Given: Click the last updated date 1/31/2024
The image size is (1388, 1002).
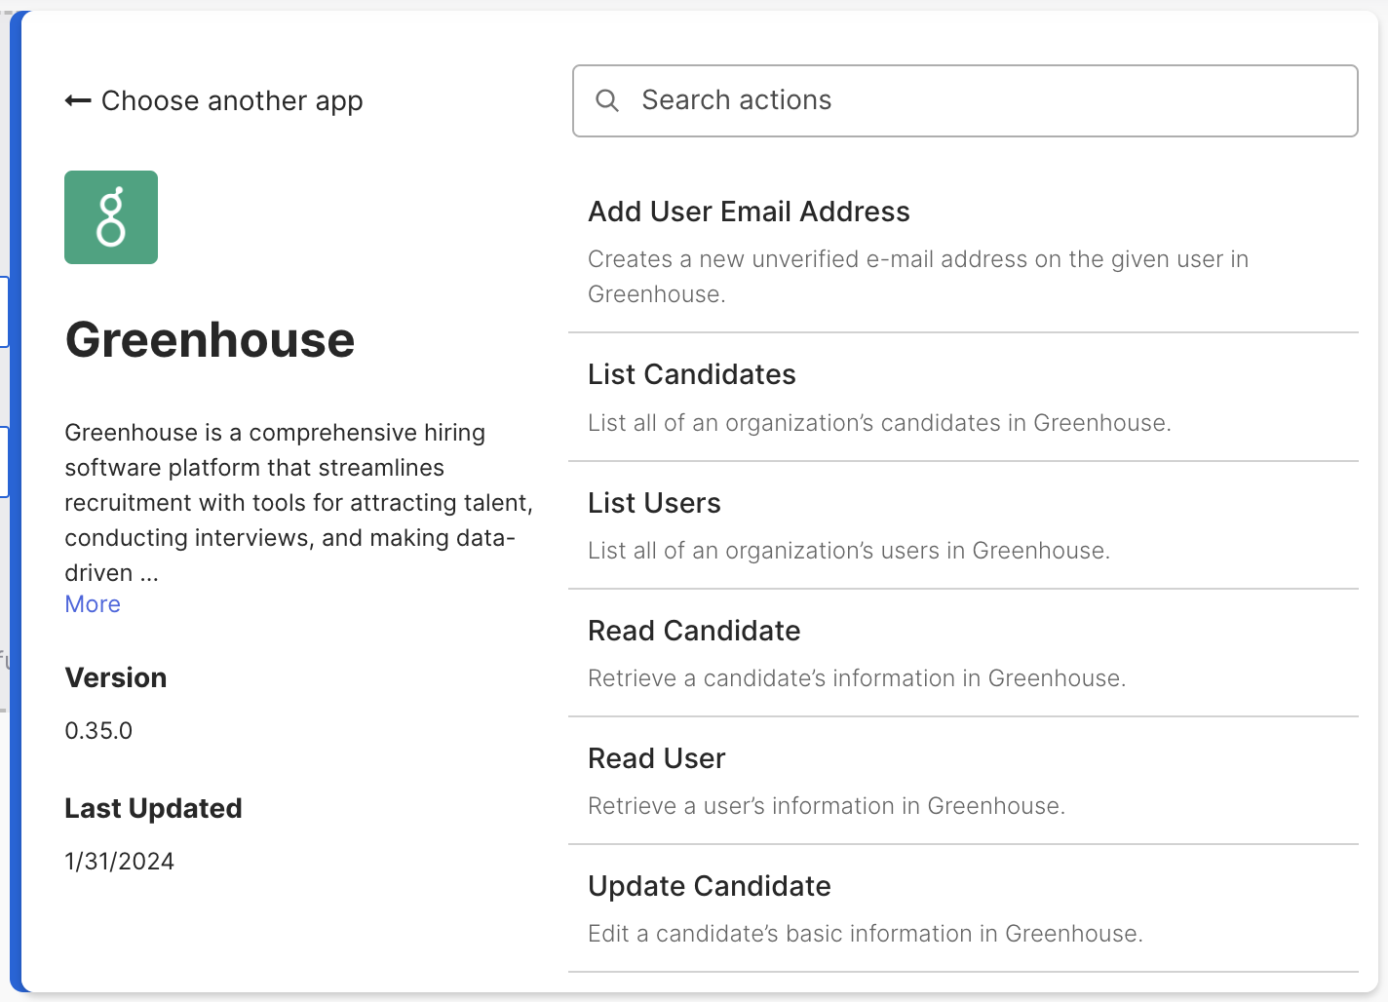Looking at the screenshot, I should click(x=119, y=862).
